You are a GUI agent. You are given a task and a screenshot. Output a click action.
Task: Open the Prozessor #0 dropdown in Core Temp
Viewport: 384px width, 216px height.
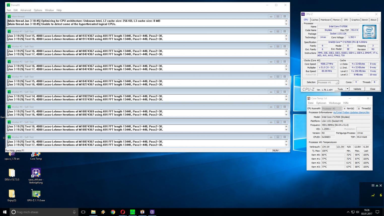(x=331, y=109)
